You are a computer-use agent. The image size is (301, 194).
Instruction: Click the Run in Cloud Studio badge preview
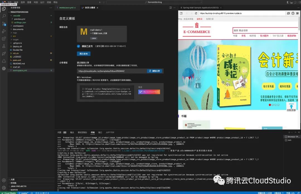click(149, 92)
